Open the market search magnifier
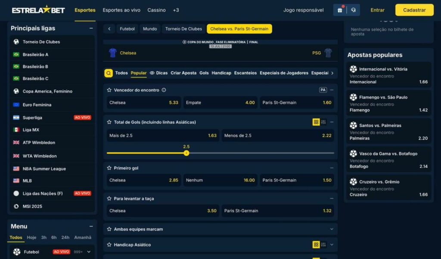 point(109,73)
